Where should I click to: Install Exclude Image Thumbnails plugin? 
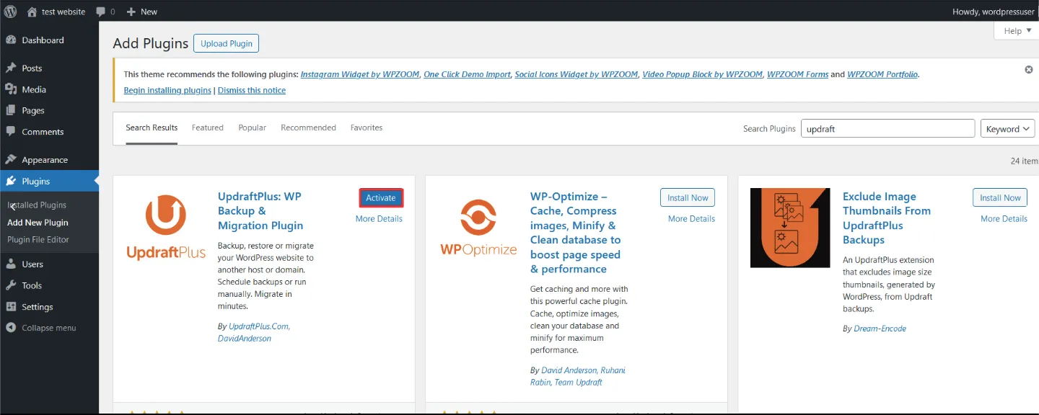tap(1000, 198)
